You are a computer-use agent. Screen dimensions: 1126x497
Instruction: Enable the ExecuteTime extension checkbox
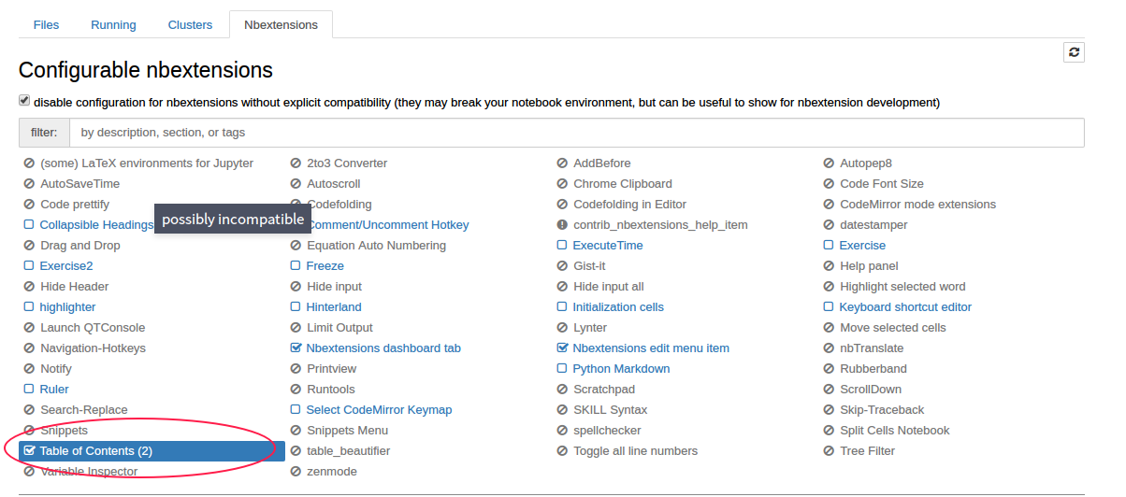[x=562, y=246]
